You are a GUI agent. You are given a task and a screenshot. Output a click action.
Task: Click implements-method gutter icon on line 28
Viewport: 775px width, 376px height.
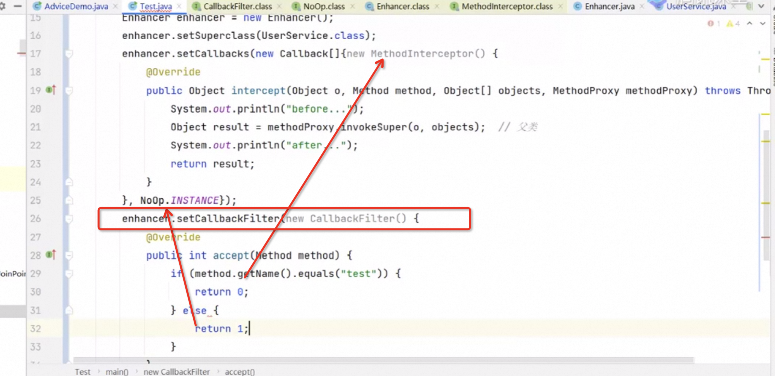click(51, 255)
